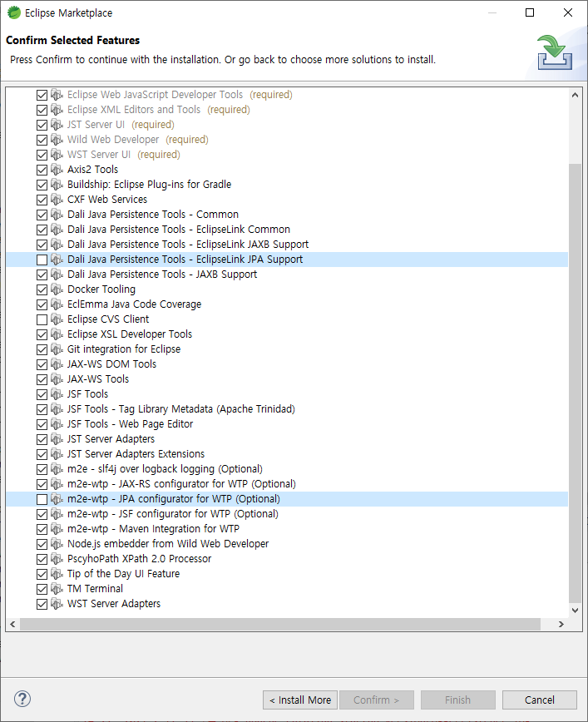
Task: Uncheck the Axis2 Tools checkbox
Action: tap(42, 170)
